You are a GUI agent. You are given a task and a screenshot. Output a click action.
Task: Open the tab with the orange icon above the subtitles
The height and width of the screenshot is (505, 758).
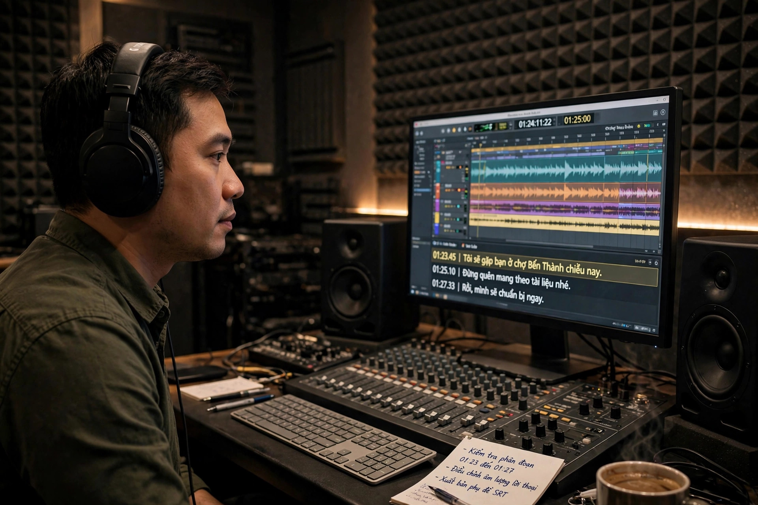(x=469, y=246)
